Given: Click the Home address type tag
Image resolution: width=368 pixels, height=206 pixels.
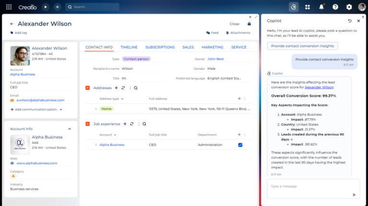Looking at the screenshot, I should click(106, 109).
